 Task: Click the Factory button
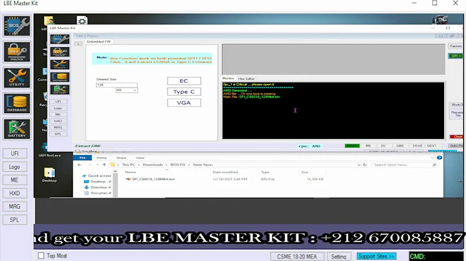click(456, 47)
